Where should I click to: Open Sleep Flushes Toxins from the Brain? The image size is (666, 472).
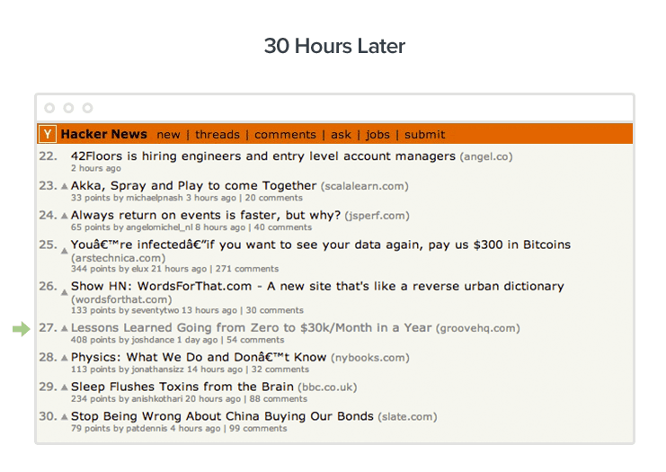[x=182, y=387]
